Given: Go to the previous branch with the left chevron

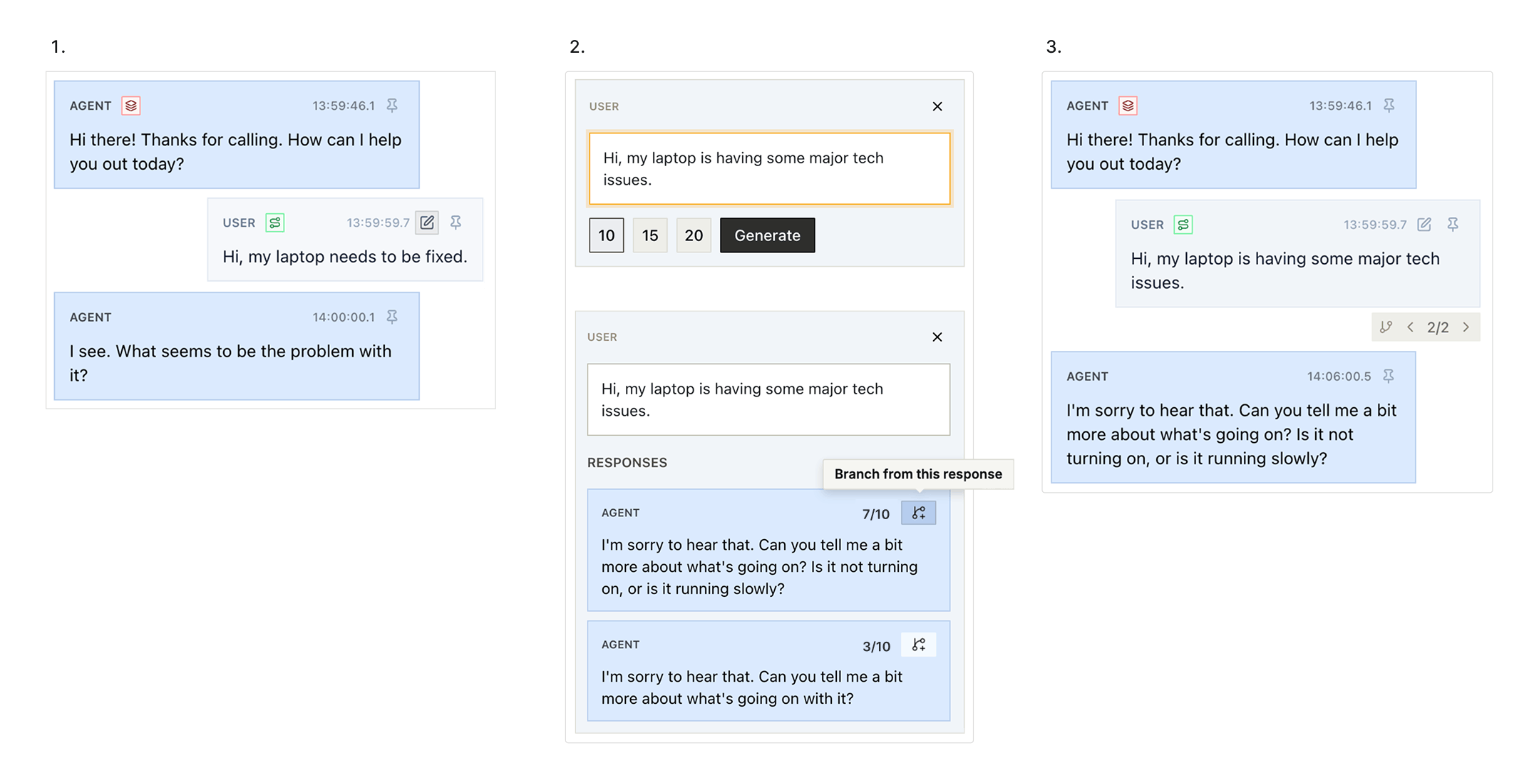Looking at the screenshot, I should pos(1410,327).
